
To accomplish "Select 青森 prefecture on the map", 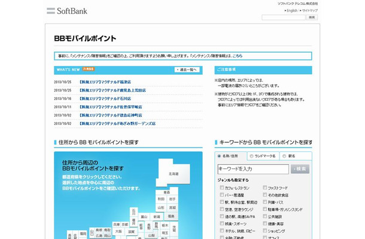I will (167, 192).
